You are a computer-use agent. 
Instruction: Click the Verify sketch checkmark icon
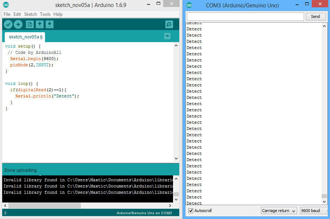click(8, 25)
